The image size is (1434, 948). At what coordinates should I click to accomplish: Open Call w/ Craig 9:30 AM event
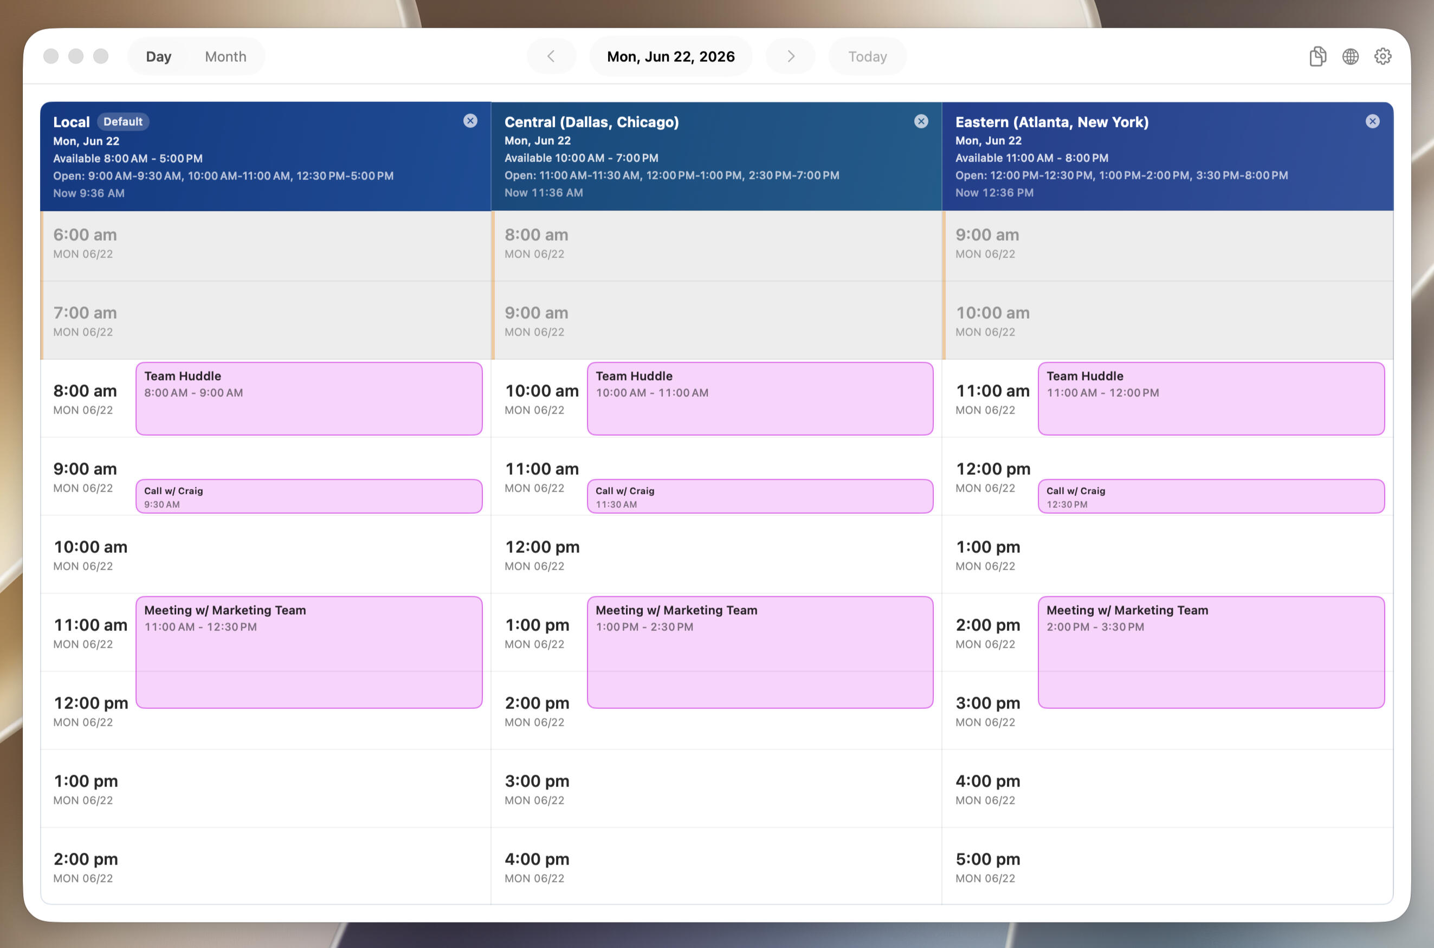click(x=309, y=496)
